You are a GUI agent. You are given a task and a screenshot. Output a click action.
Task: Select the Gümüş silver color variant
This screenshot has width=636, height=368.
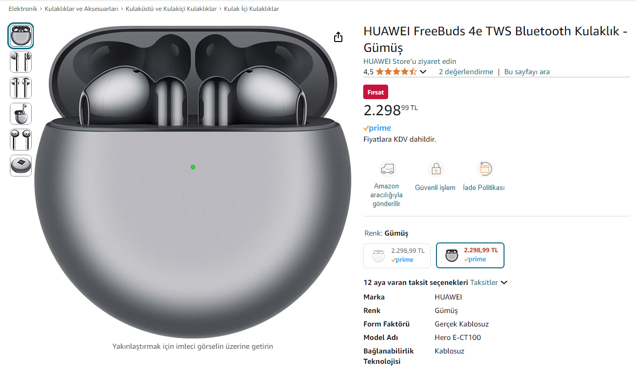click(470, 255)
